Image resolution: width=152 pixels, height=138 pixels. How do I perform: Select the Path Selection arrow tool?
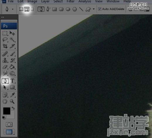[5, 87]
